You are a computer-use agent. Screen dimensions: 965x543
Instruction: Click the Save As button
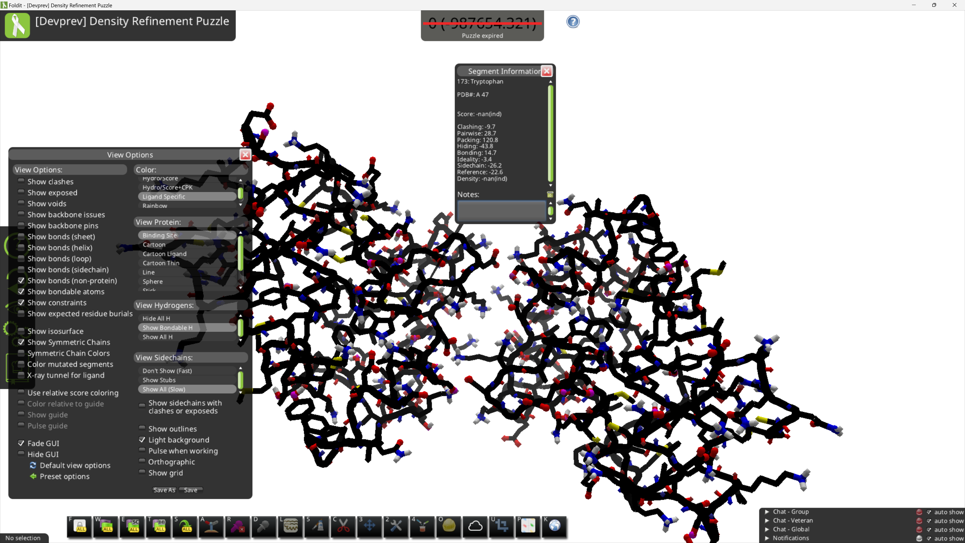(164, 490)
